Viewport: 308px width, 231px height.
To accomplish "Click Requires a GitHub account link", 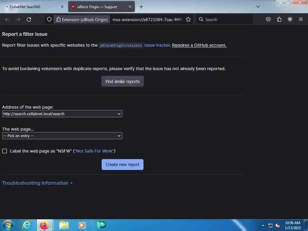I will pos(199,45).
